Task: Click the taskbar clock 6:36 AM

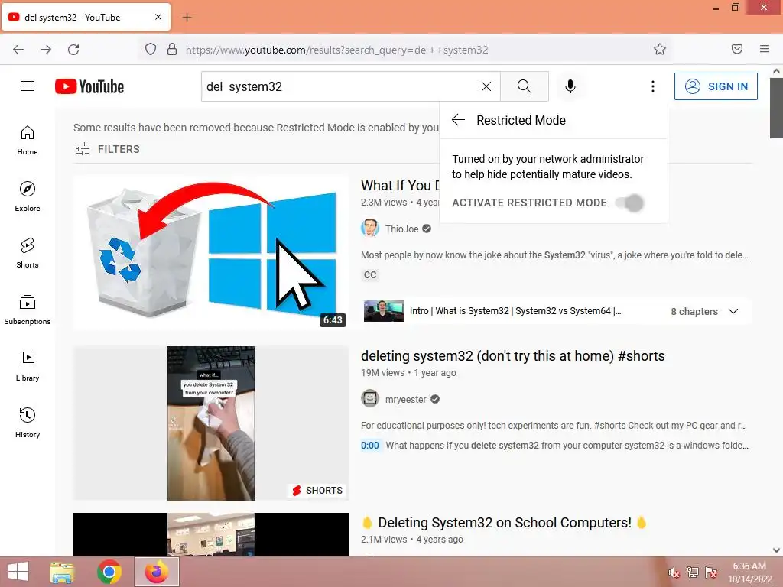Action: [749, 566]
